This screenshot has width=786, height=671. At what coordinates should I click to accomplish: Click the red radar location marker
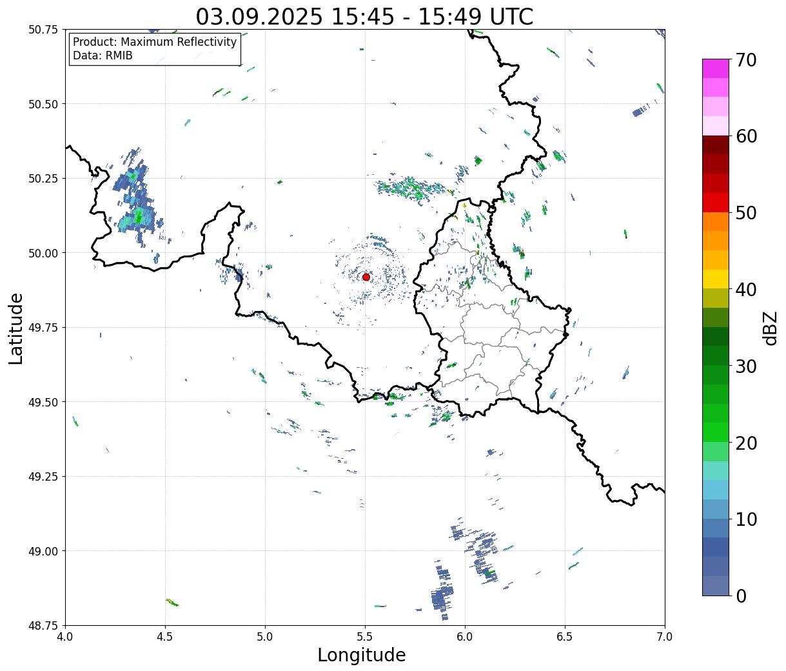pyautogui.click(x=366, y=277)
